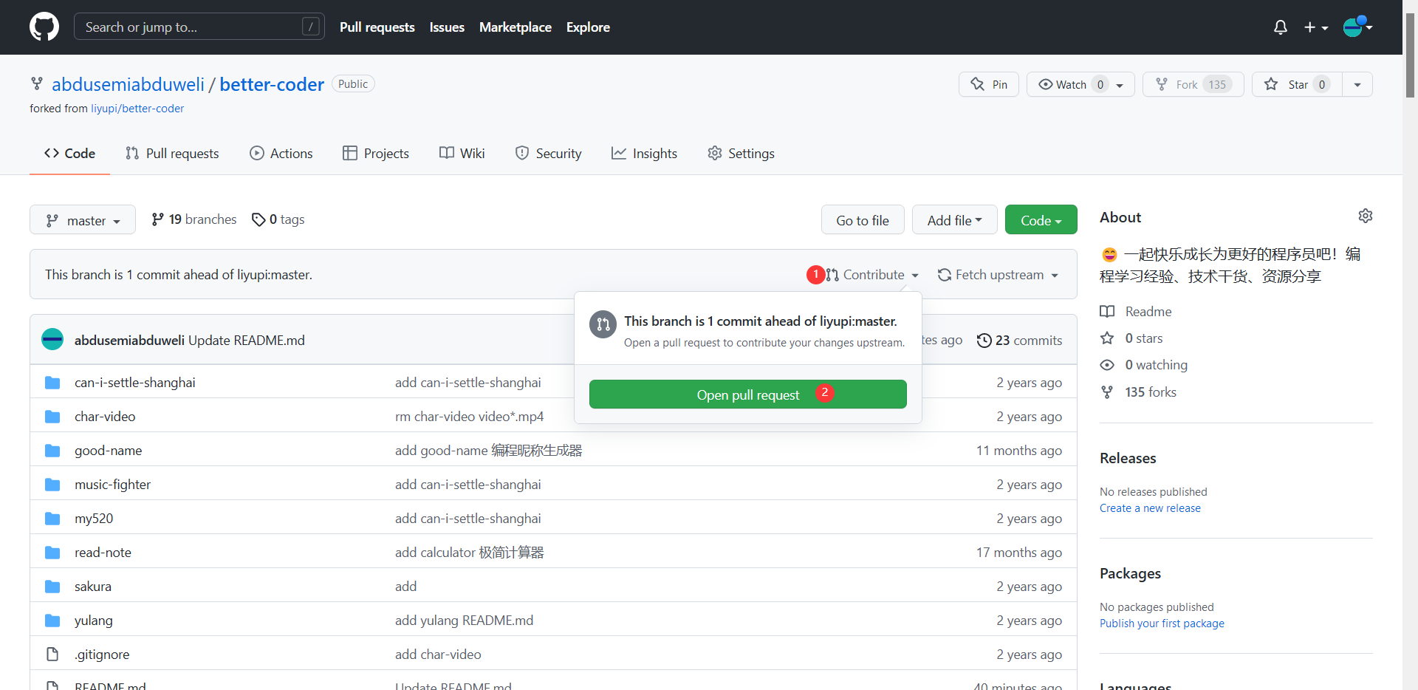
Task: Open the good-name folder
Action: [109, 451]
